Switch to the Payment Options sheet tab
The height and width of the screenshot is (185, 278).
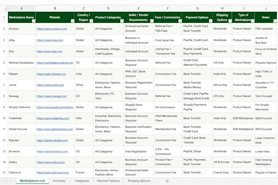[x=108, y=181]
